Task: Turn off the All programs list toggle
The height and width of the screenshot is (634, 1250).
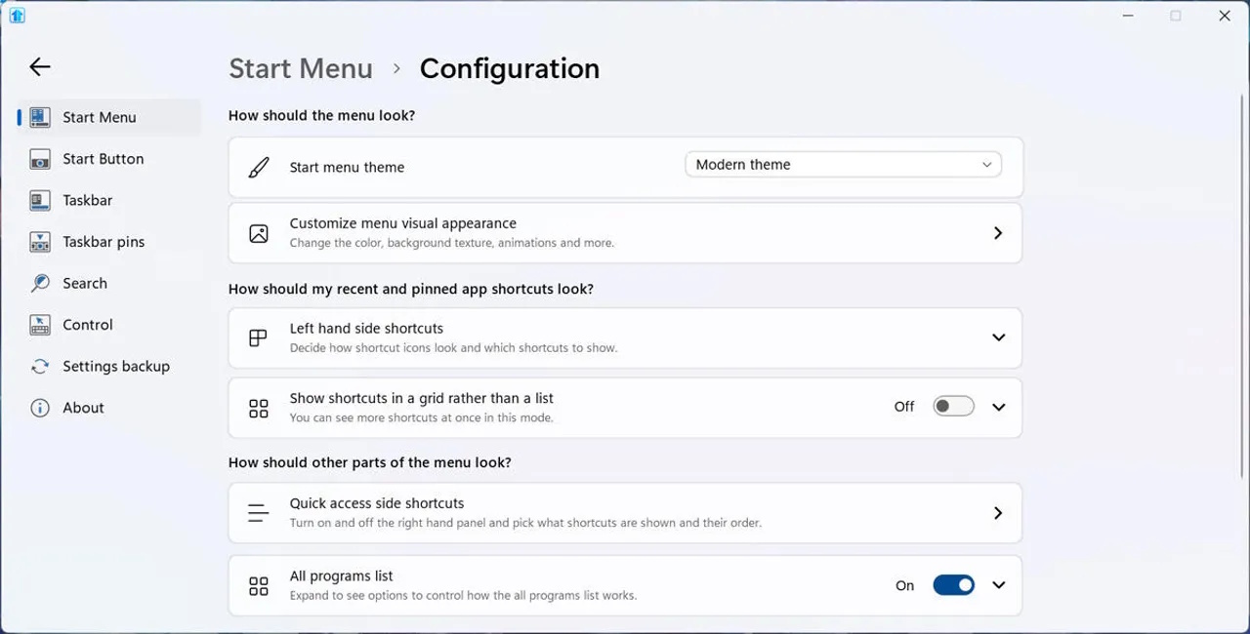Action: pyautogui.click(x=953, y=585)
